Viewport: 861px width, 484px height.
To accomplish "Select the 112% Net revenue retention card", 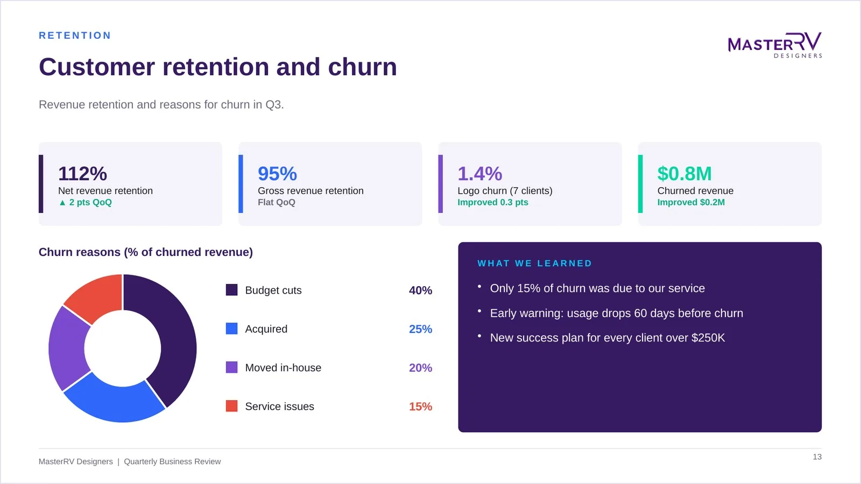I will tap(130, 184).
